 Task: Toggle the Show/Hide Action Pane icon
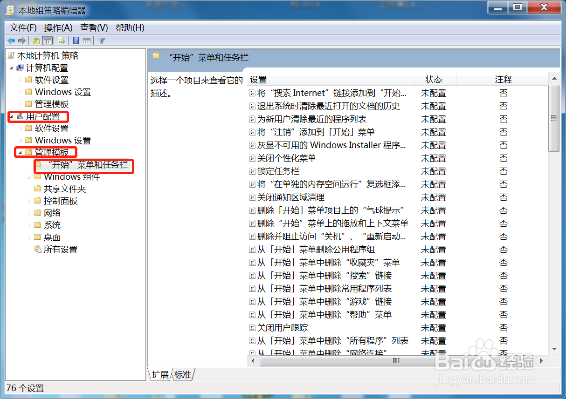pyautogui.click(x=87, y=41)
